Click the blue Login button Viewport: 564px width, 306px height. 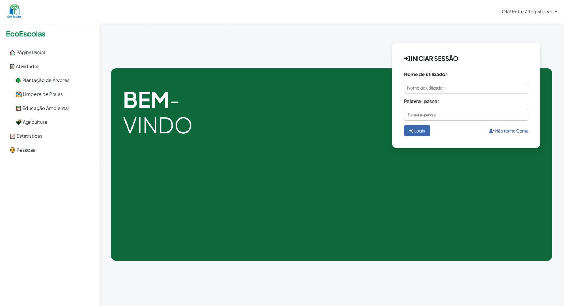pos(417,131)
